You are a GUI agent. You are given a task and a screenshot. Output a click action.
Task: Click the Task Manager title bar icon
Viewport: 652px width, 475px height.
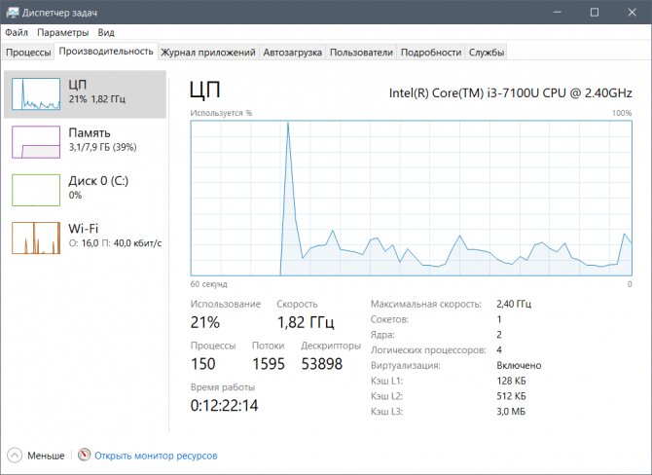pyautogui.click(x=12, y=12)
